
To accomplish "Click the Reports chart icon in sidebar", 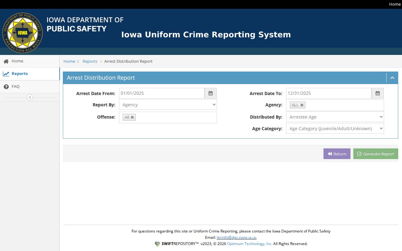I will point(6,74).
